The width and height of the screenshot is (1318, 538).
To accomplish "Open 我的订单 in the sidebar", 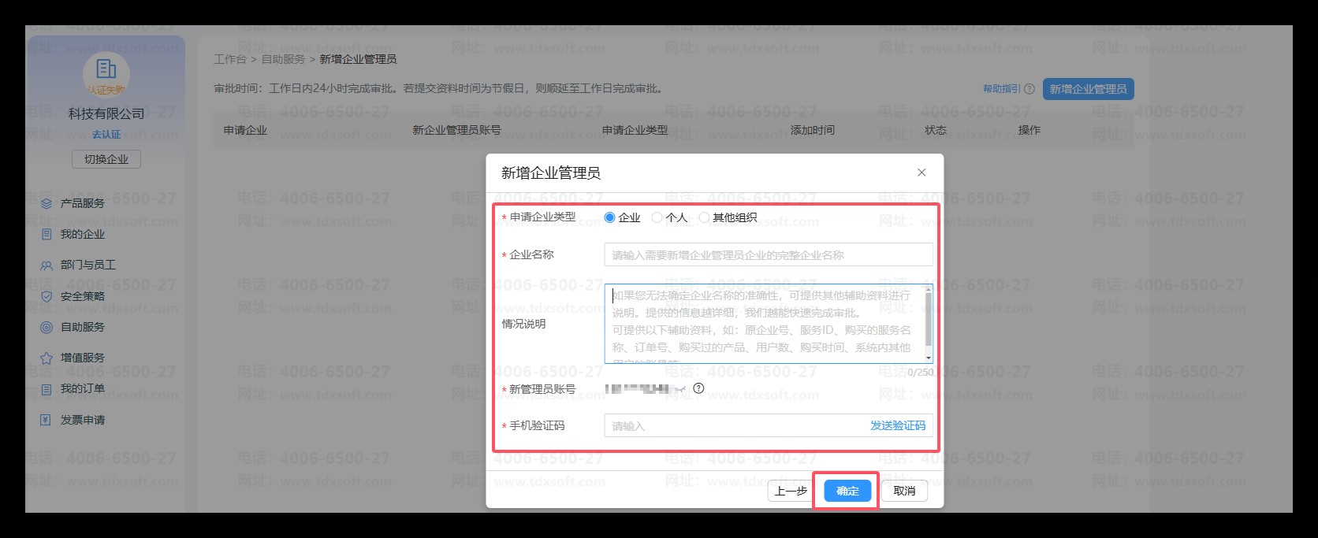I will tap(82, 388).
